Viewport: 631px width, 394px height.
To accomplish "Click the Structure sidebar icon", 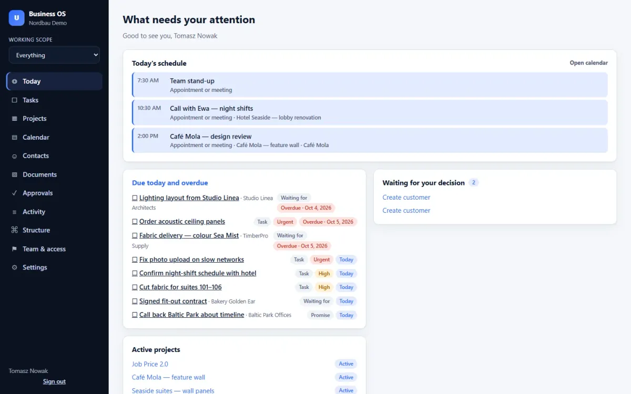I will point(14,230).
